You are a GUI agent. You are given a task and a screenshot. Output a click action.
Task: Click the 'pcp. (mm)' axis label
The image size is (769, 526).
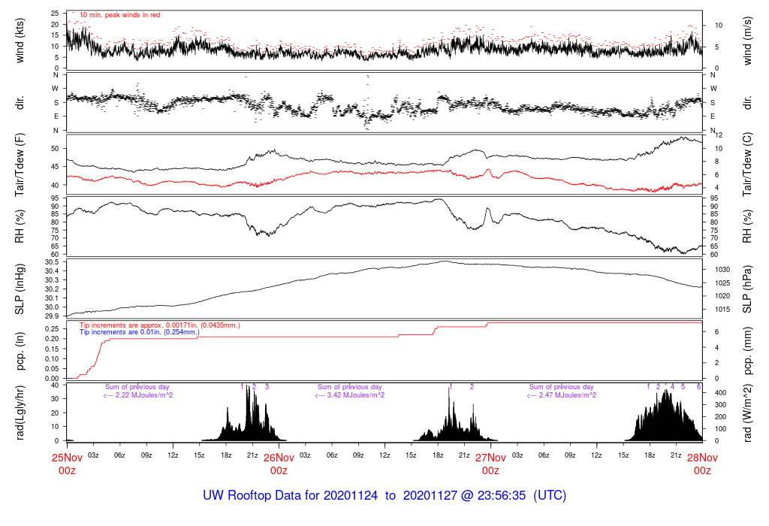pyautogui.click(x=747, y=351)
